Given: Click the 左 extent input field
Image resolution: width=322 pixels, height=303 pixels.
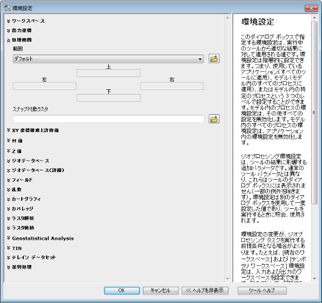Looking at the screenshot, I should (44, 86).
